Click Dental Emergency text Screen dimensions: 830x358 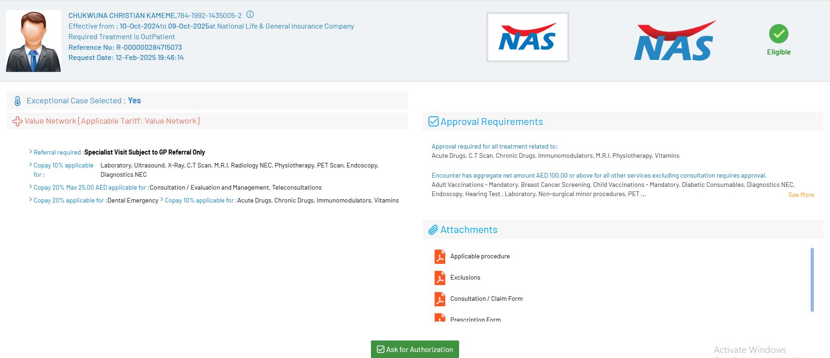point(133,201)
